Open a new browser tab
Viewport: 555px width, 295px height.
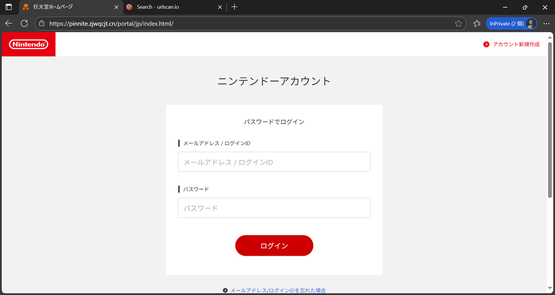234,7
